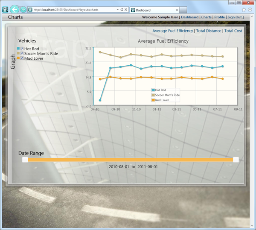Click the 01-11 x-axis label
This screenshot has height=230, width=256.
pyautogui.click(x=157, y=109)
